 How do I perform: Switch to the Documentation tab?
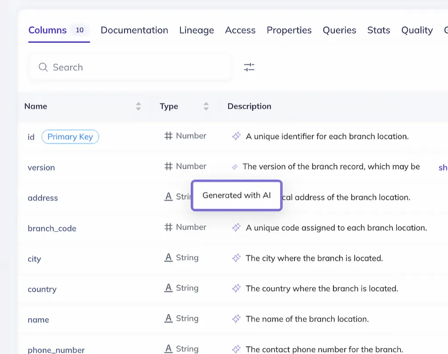click(134, 30)
